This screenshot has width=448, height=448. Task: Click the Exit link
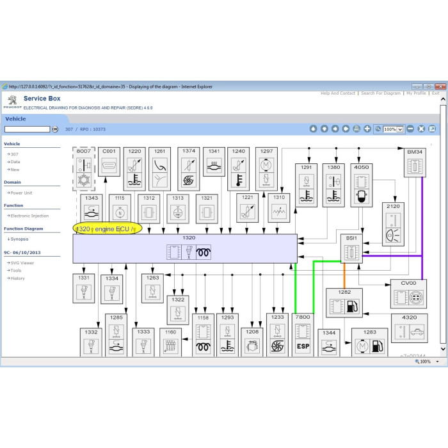tap(435, 93)
